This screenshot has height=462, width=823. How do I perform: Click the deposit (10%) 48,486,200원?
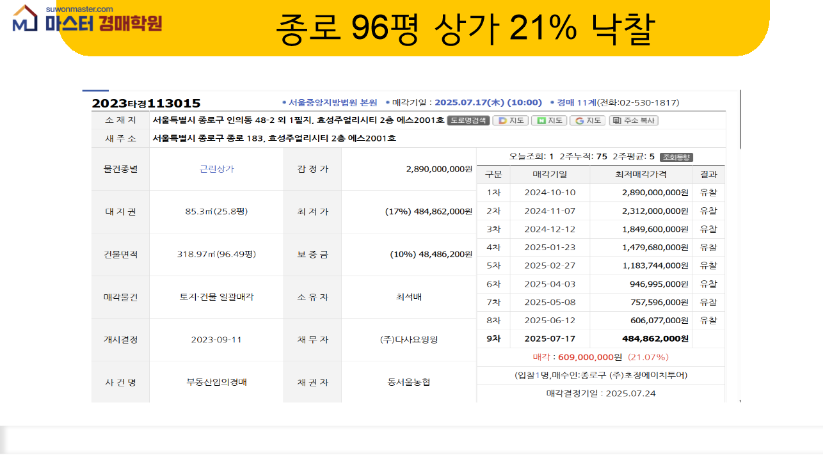[x=431, y=254]
